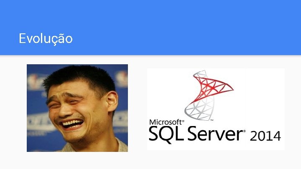301x169 pixels.
Task: Select the laughing man photo
Action: tap(77, 108)
